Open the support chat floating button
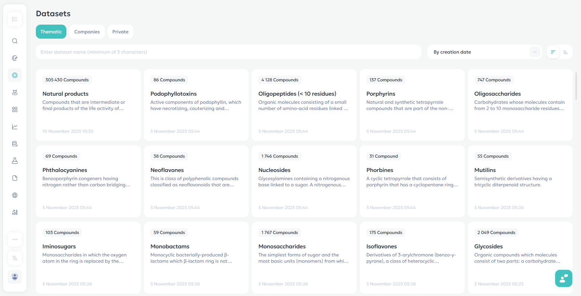The height and width of the screenshot is (296, 581). 564,278
